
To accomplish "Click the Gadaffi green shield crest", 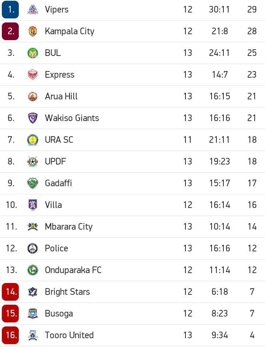I will coord(33,183).
